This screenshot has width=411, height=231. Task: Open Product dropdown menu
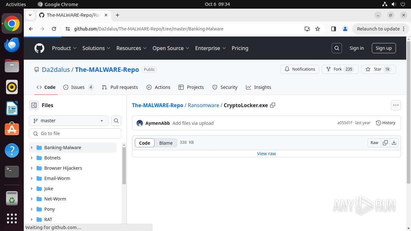click(x=64, y=48)
